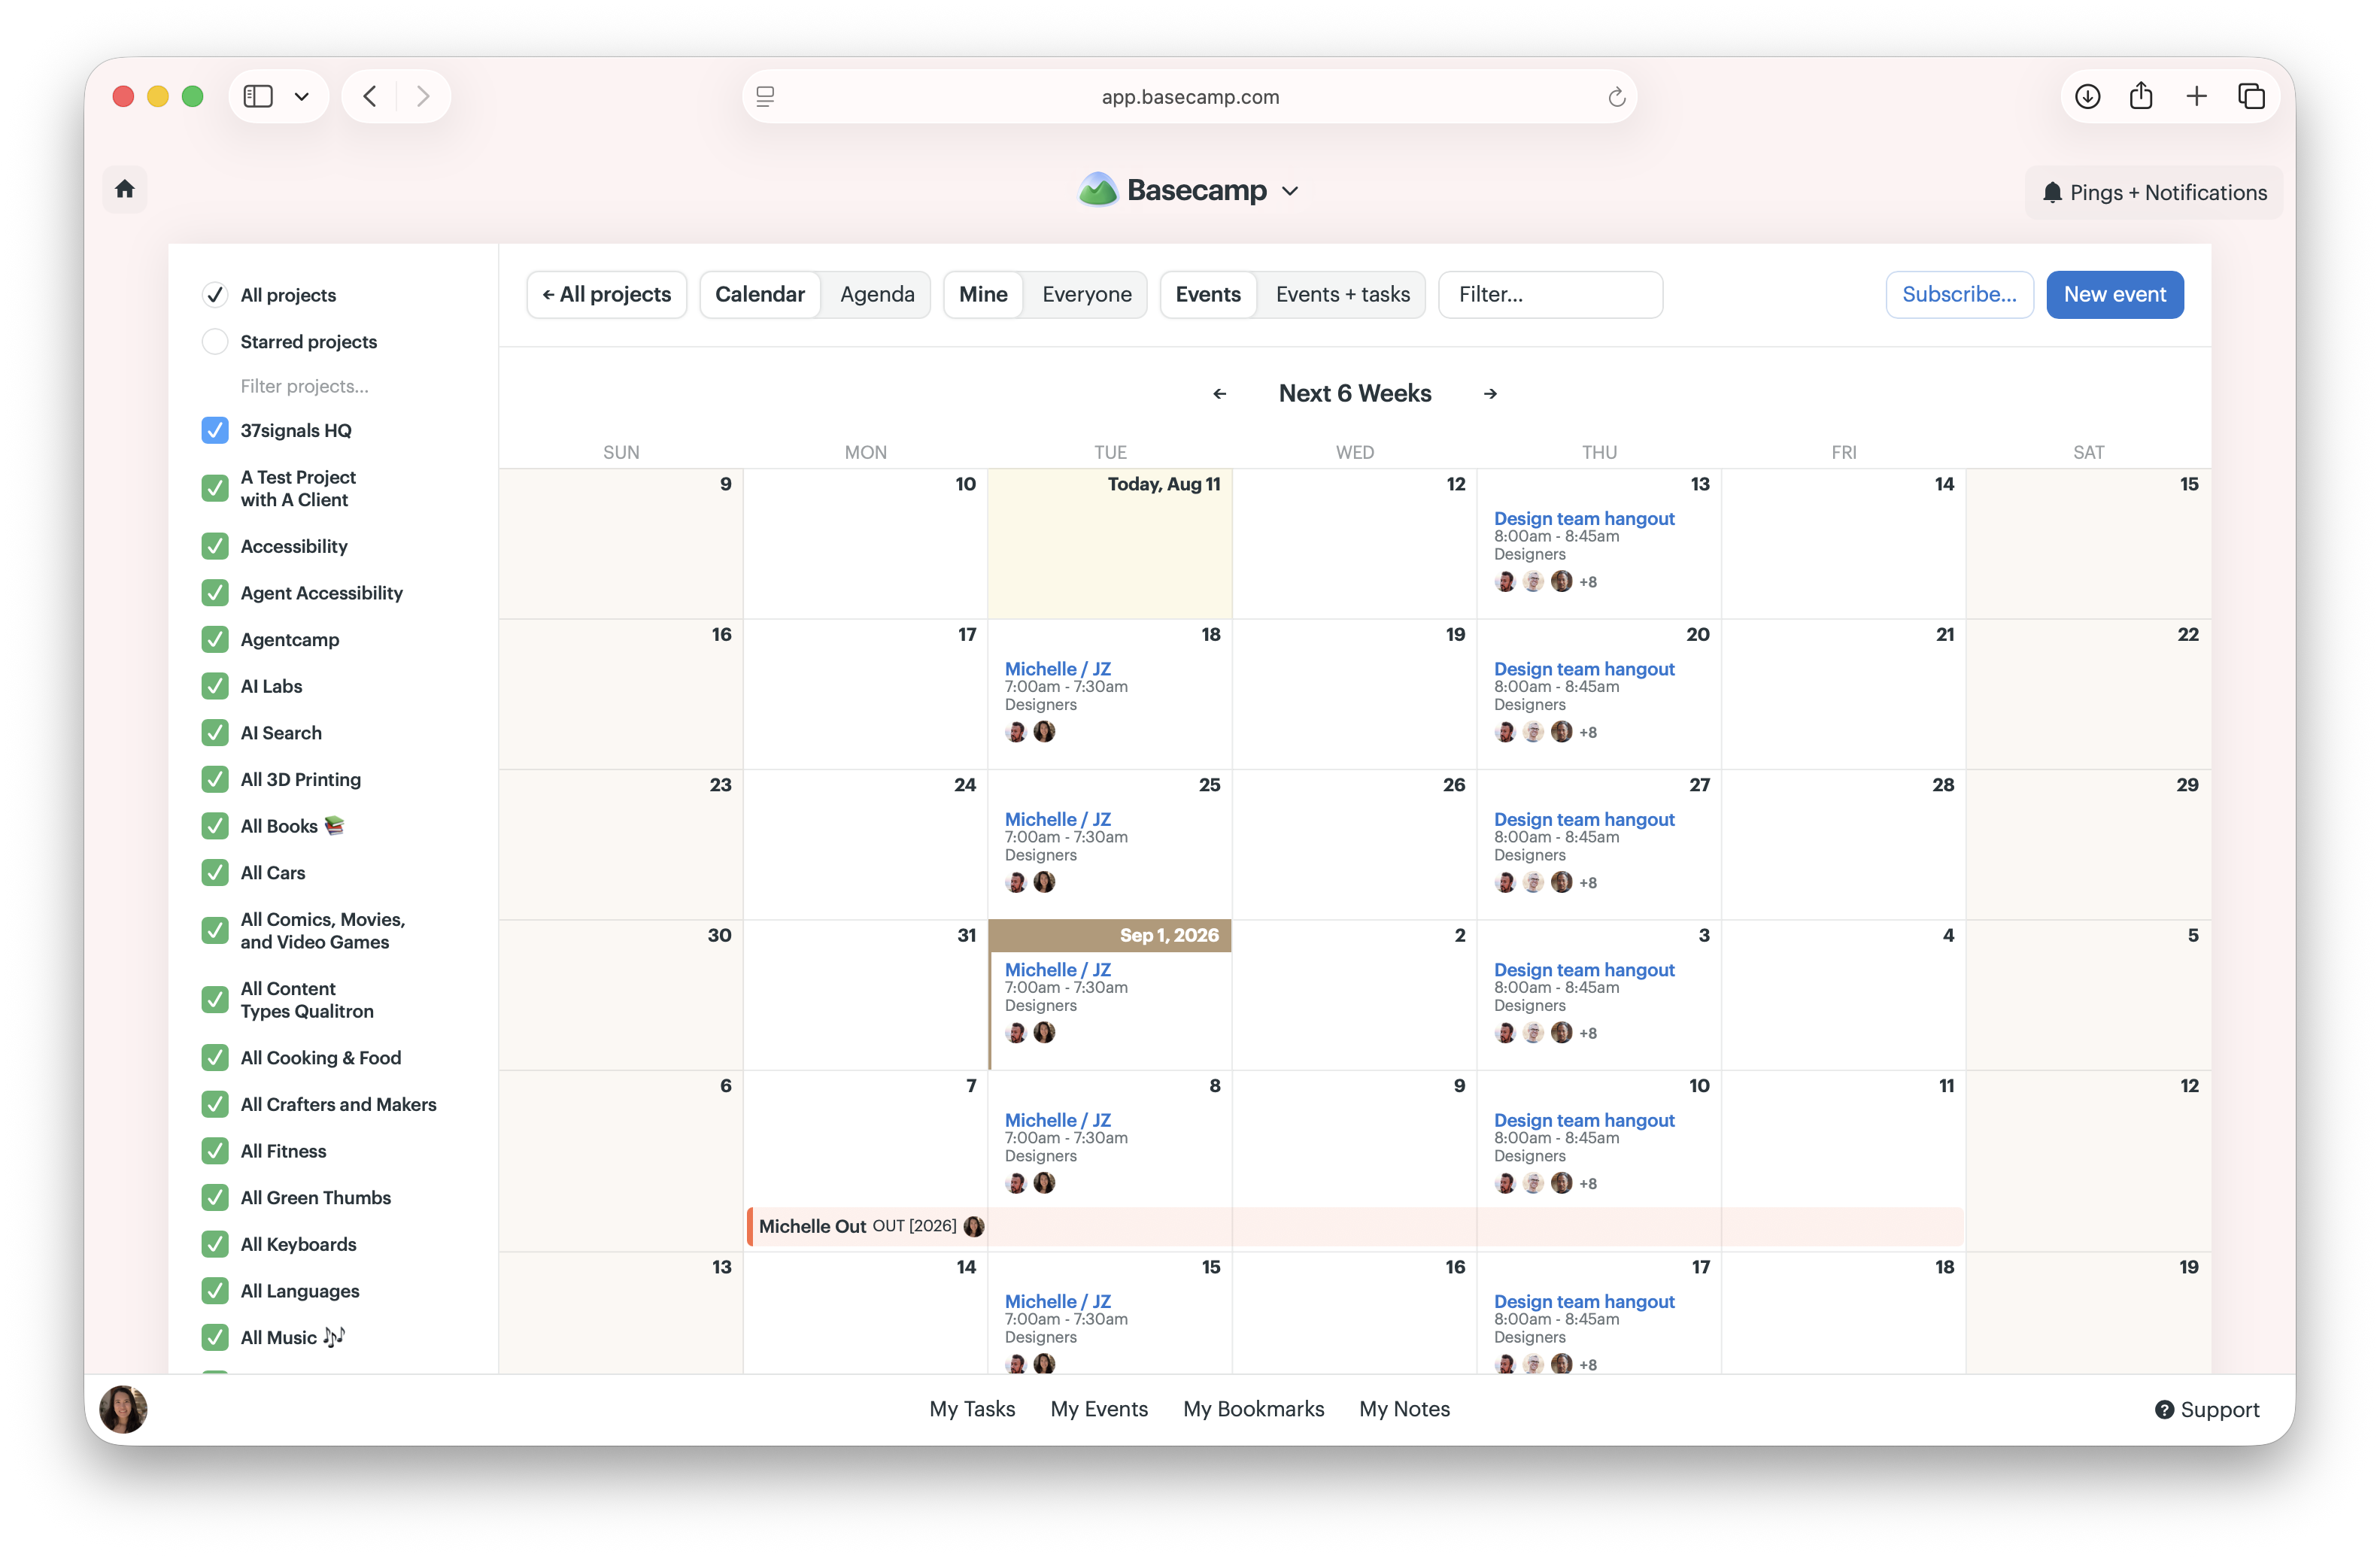Reload page with the refresh icon

(1616, 97)
